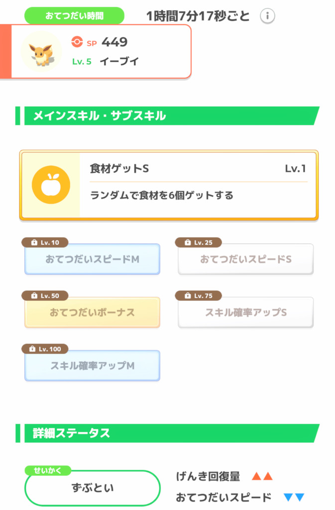Select the おてつだいスピードS subskill box
This screenshot has height=510, width=335.
(x=245, y=259)
